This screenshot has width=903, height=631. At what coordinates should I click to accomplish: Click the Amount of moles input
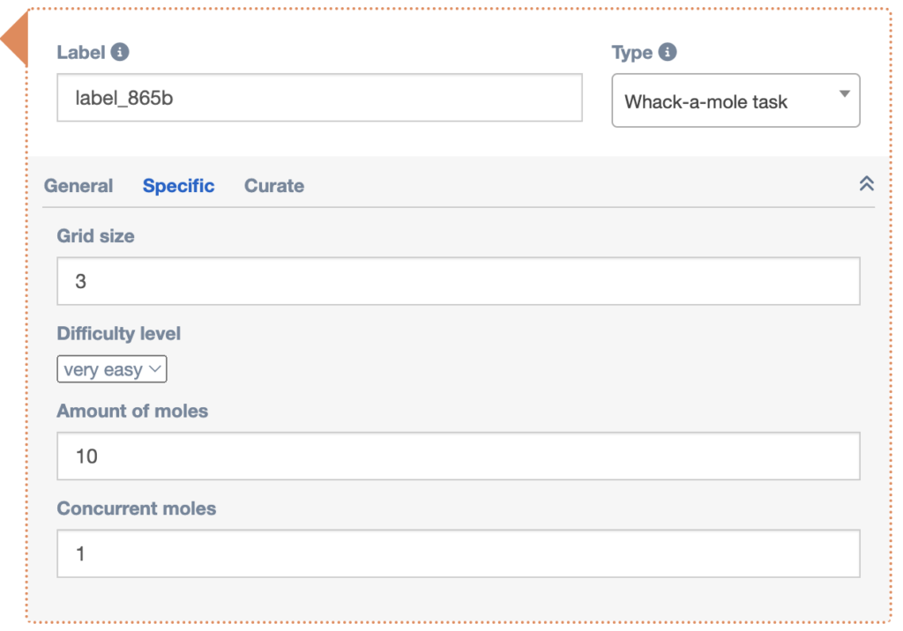[x=458, y=456]
